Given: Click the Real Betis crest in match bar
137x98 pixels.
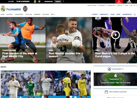Looking at the screenshot, I should (x=39, y=2).
